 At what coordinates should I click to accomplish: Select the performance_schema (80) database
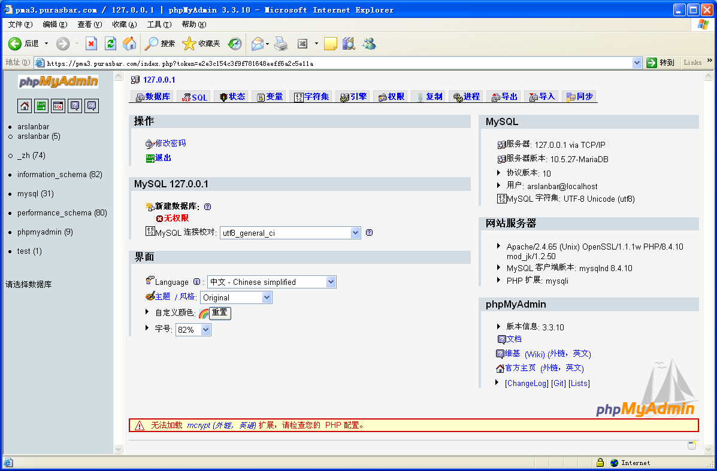click(62, 213)
